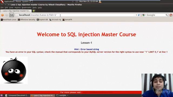173x97 pixels.
Task: Open the SomaFM bookmark
Action: pos(67,20)
